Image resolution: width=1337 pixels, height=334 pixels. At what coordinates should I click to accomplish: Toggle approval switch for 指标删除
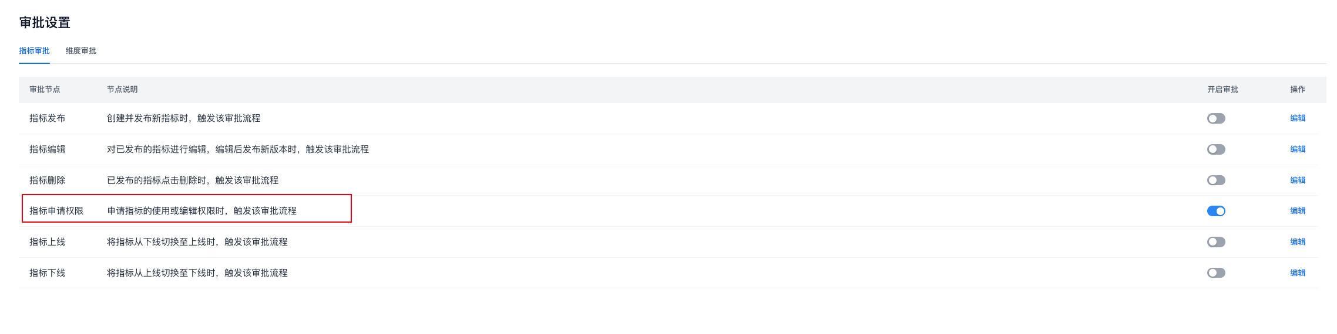point(1216,180)
